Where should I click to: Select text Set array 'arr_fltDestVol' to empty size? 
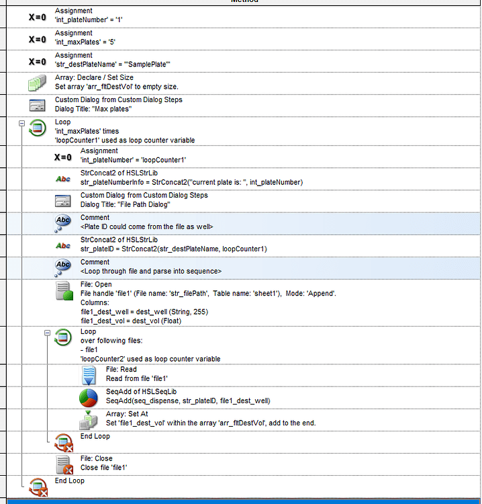[x=117, y=87]
